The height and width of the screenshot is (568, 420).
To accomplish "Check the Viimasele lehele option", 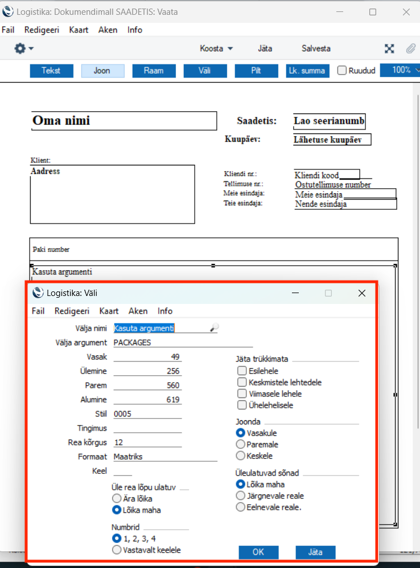I will (x=242, y=393).
